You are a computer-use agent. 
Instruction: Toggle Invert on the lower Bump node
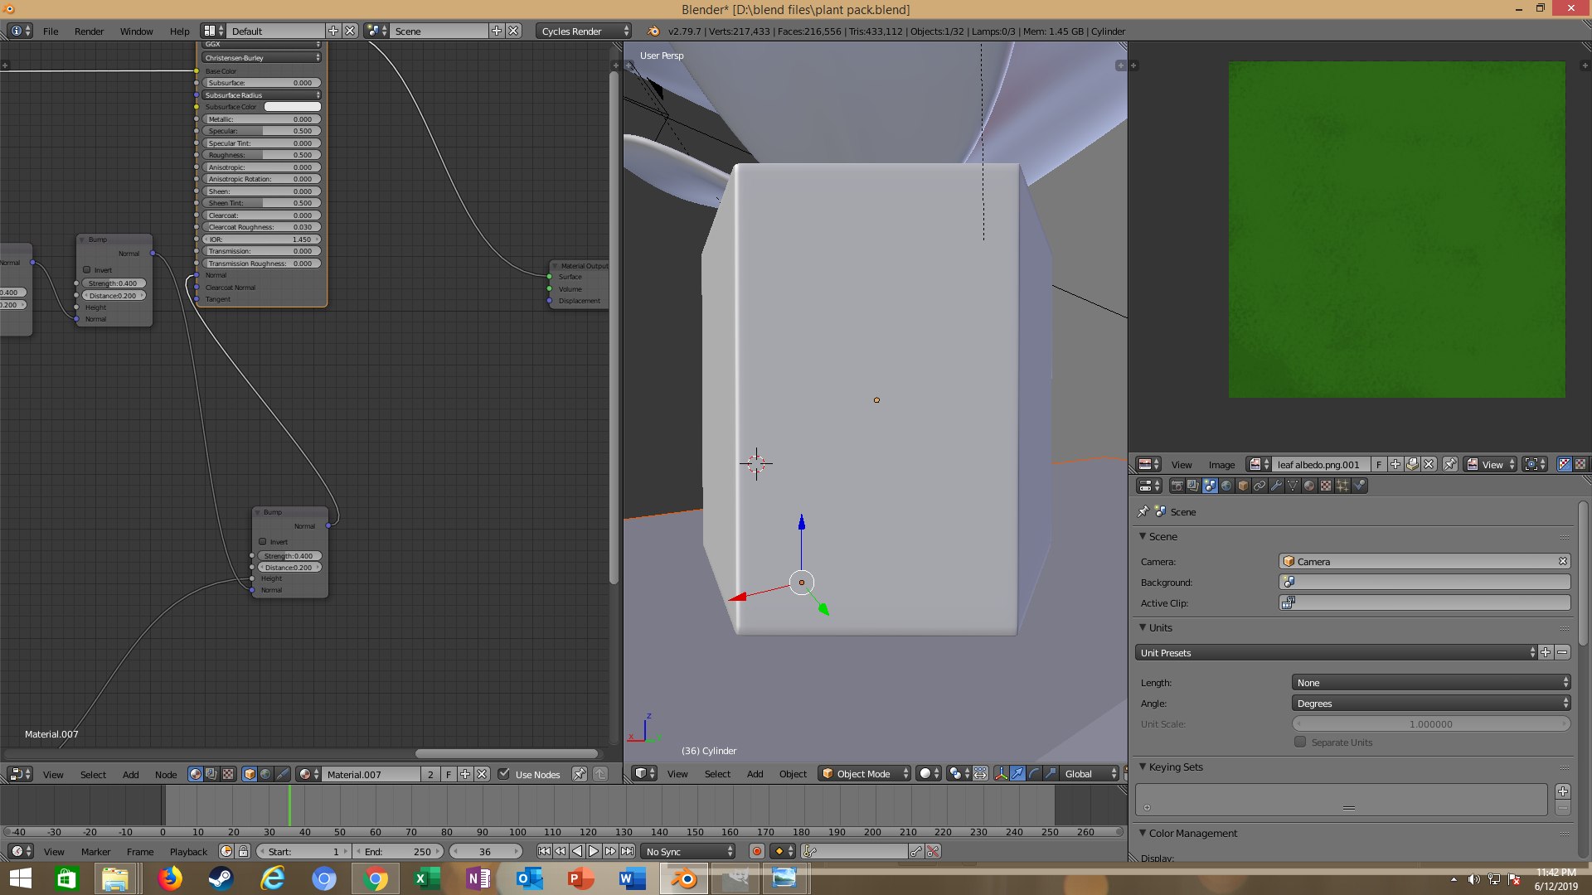[263, 542]
